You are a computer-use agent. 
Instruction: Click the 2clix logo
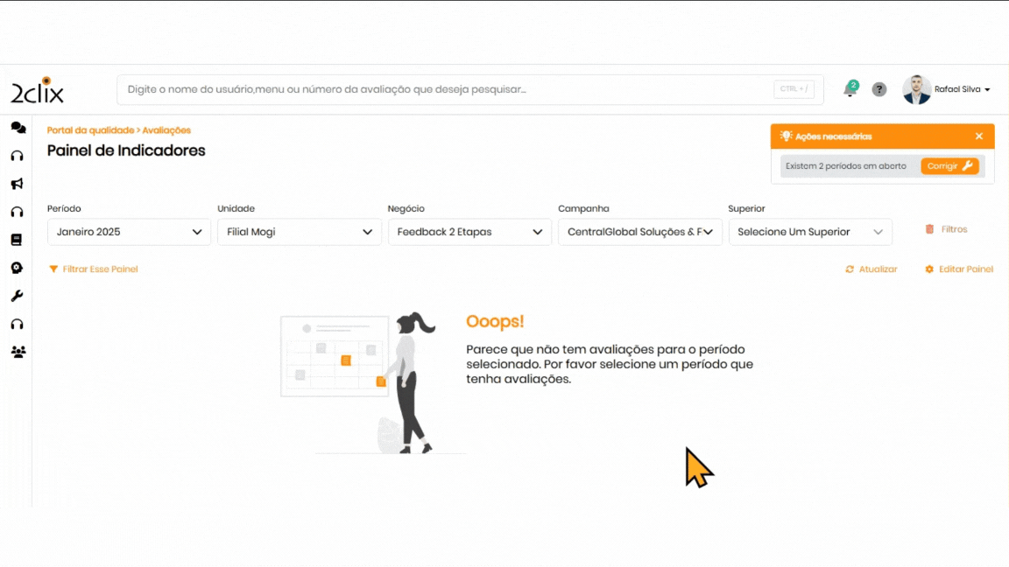[x=37, y=90]
